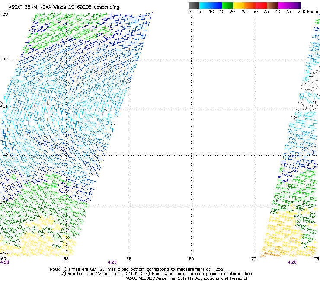Click the '66' longitude axis label

[x=128, y=259]
